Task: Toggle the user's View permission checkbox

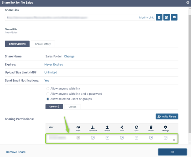Action: coord(78,138)
